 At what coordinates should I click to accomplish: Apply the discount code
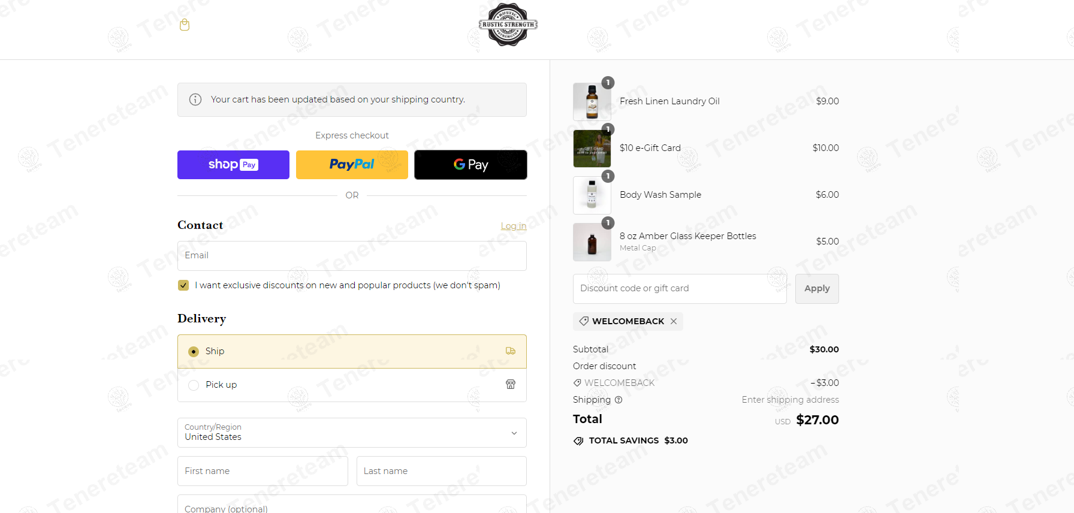817,289
